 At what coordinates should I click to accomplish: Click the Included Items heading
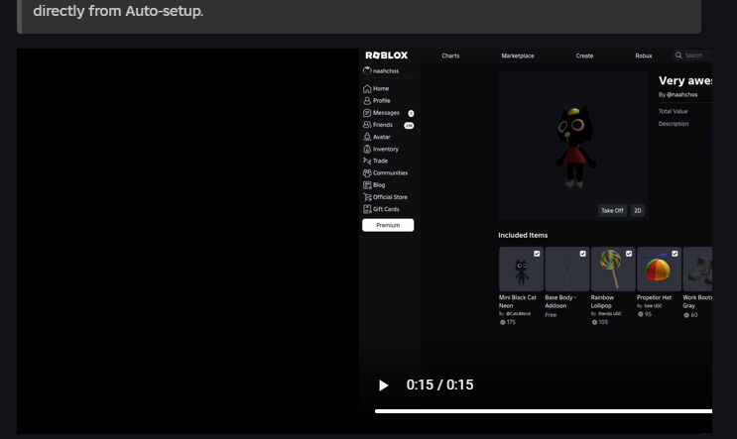tap(523, 235)
